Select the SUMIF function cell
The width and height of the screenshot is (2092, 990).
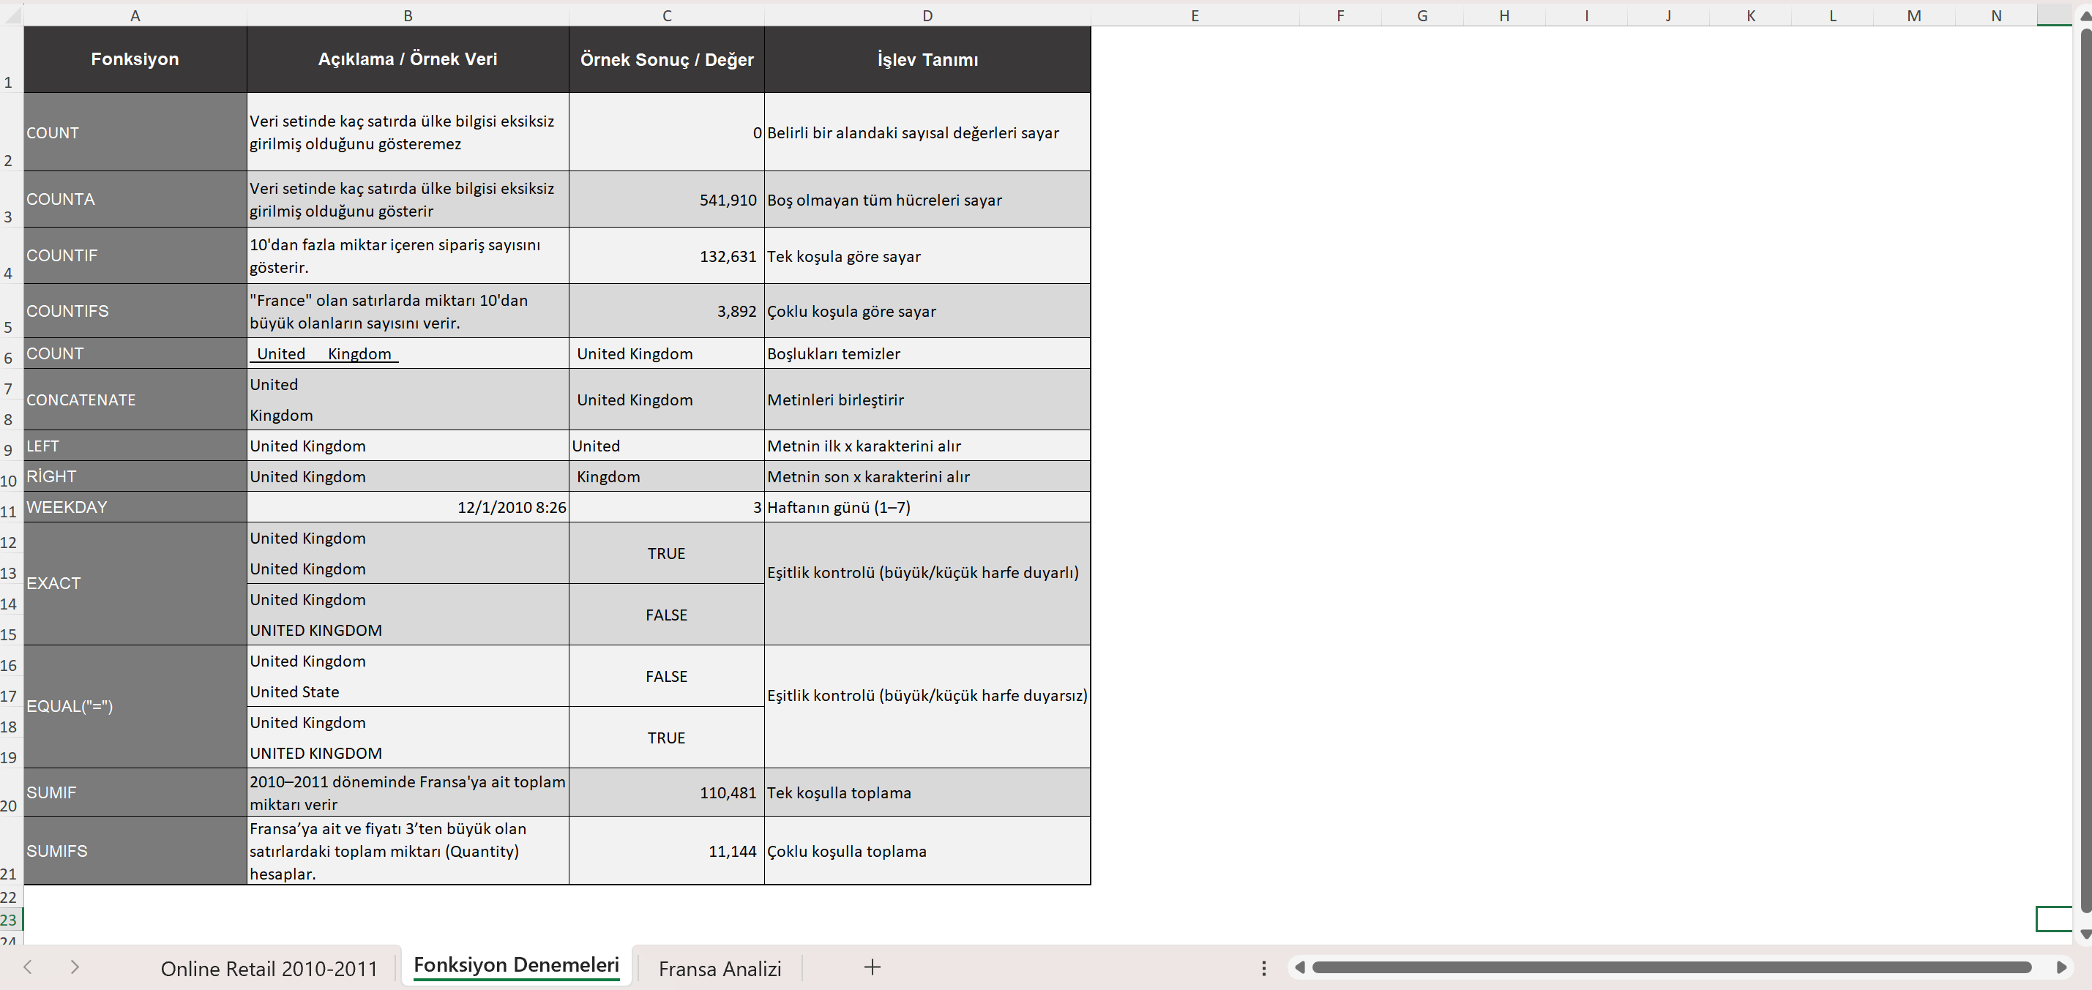[135, 792]
